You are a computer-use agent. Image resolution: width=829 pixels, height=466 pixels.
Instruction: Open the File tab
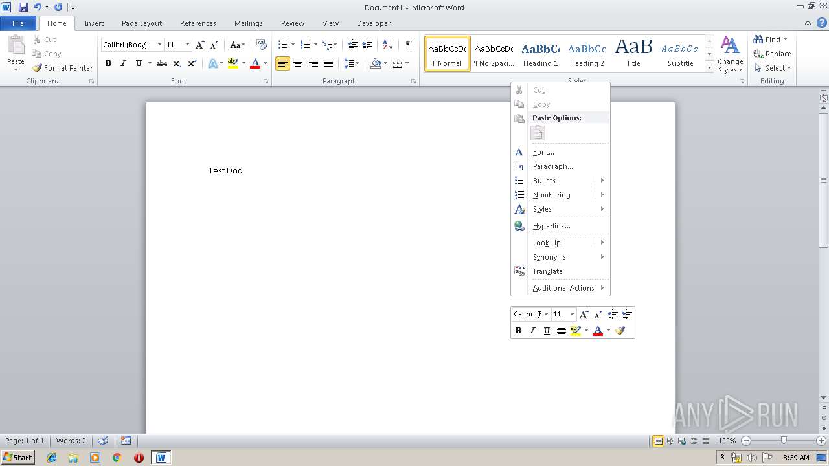18,23
